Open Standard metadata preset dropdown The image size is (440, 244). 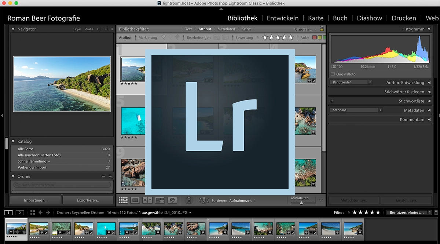[356, 110]
